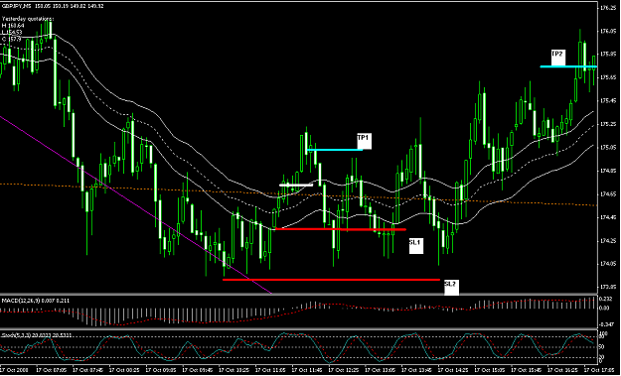Click the 17 Oct 10:25 time label
Screen dimensions: 621x376
point(235,371)
